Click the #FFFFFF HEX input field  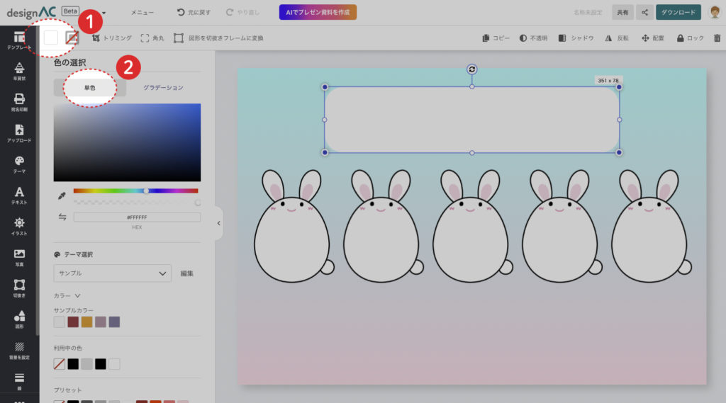click(x=137, y=217)
